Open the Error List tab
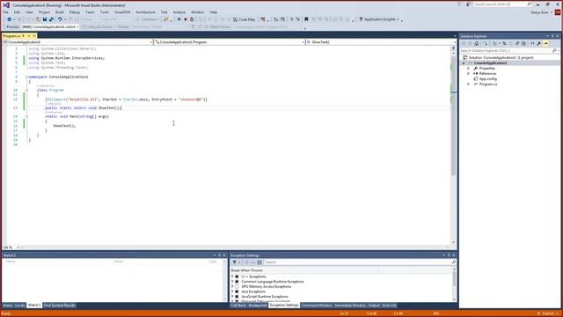563x317 pixels. (389, 306)
